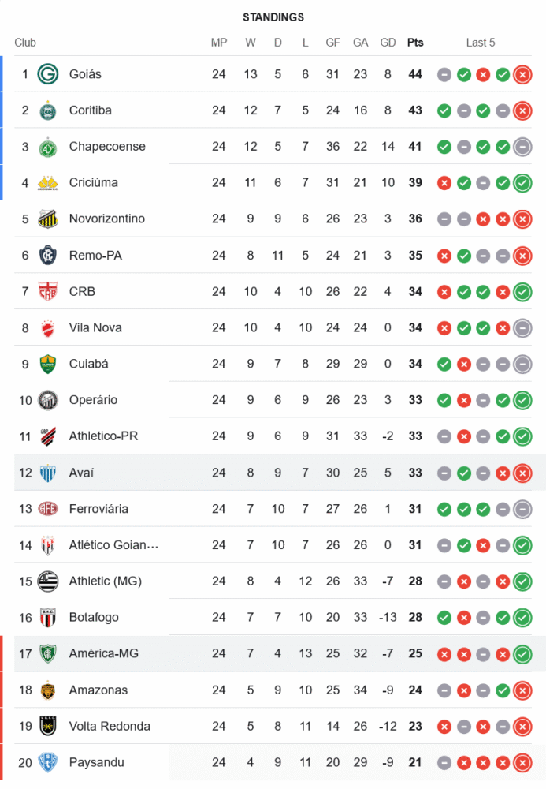Open the Volta Redonda team link
The width and height of the screenshot is (546, 789).
pyautogui.click(x=110, y=727)
